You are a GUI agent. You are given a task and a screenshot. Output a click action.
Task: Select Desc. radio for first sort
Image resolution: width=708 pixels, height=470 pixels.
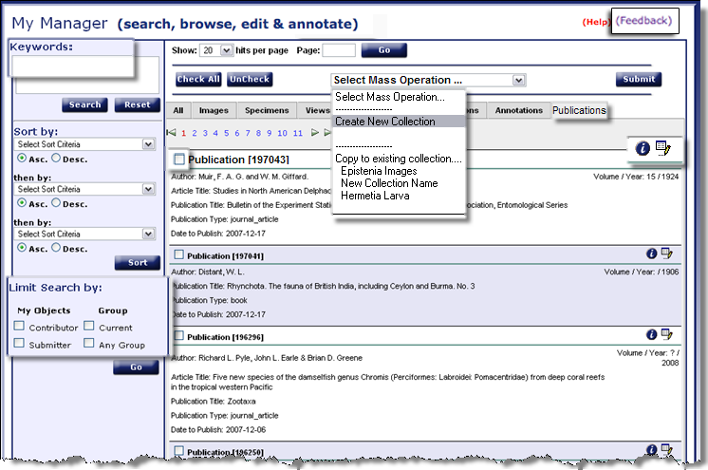pyautogui.click(x=56, y=159)
